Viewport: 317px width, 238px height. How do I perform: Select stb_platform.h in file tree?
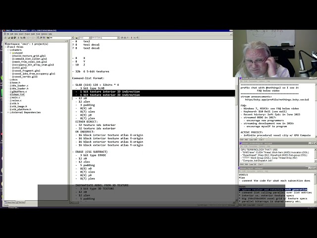point(21,109)
